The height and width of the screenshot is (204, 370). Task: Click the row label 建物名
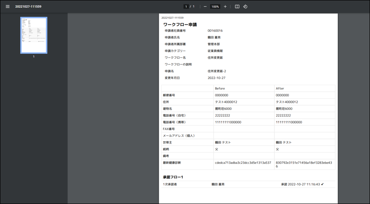(x=167, y=109)
